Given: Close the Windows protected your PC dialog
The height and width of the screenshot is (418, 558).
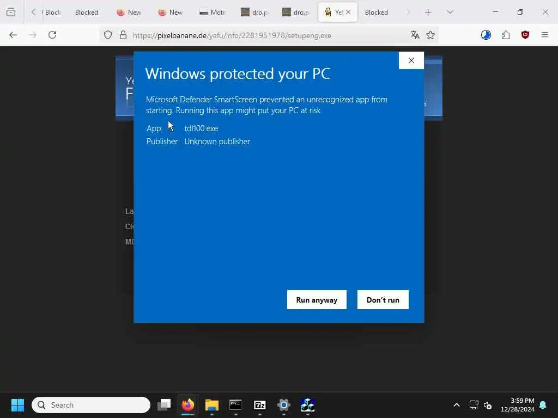Looking at the screenshot, I should [x=411, y=60].
